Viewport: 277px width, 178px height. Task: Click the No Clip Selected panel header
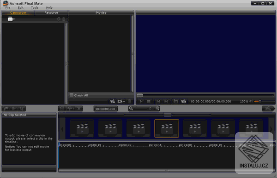pyautogui.click(x=29, y=115)
